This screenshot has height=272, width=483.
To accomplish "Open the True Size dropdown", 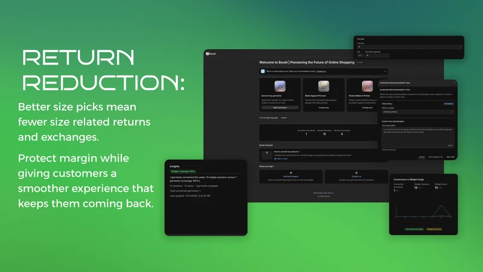I will click(x=409, y=47).
